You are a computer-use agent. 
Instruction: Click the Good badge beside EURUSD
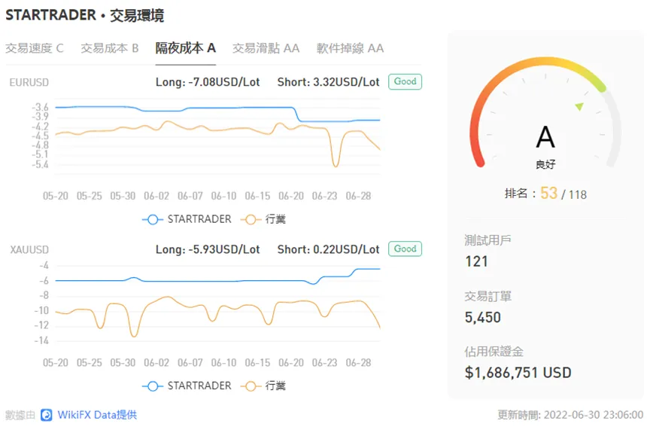click(405, 81)
